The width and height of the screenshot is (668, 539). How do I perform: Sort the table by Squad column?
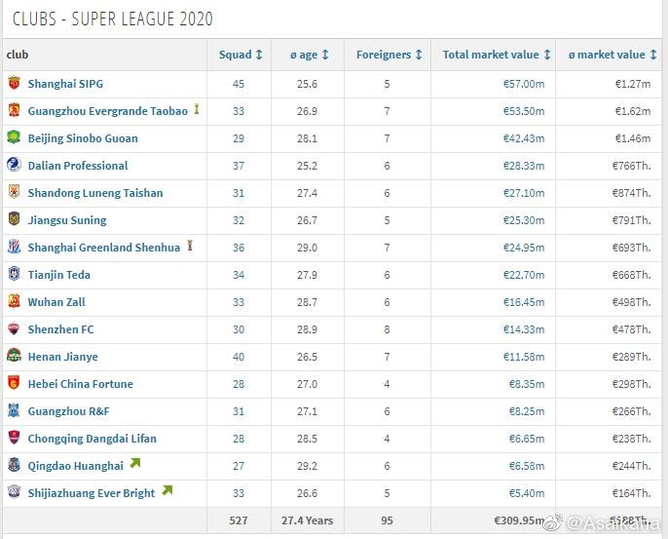pos(241,56)
